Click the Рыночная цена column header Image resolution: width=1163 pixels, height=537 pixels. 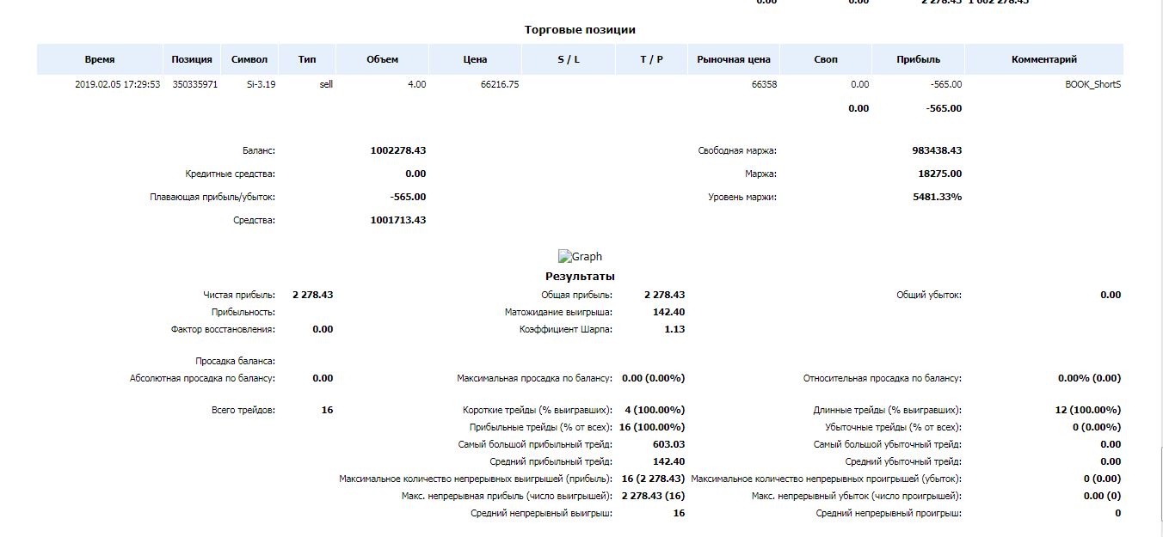[x=734, y=59]
